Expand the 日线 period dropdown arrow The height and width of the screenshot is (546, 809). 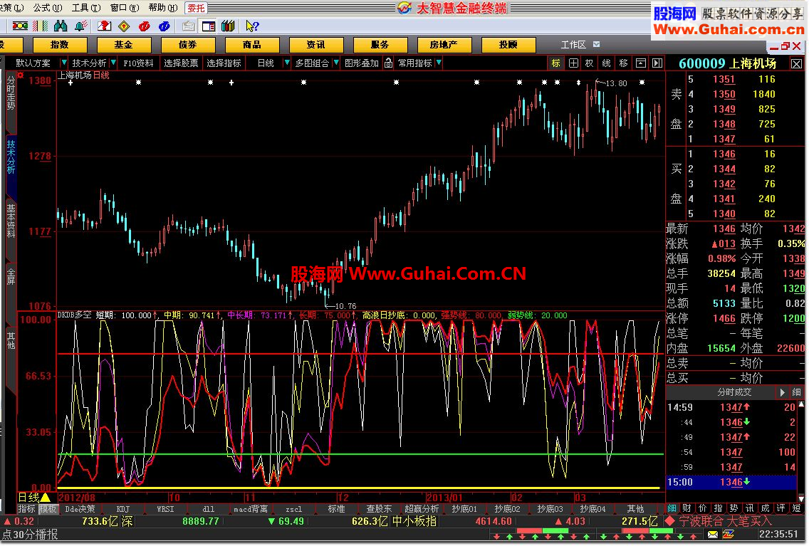click(286, 63)
